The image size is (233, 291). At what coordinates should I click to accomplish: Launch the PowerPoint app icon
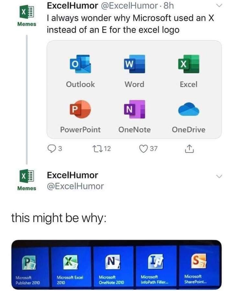pyautogui.click(x=80, y=109)
